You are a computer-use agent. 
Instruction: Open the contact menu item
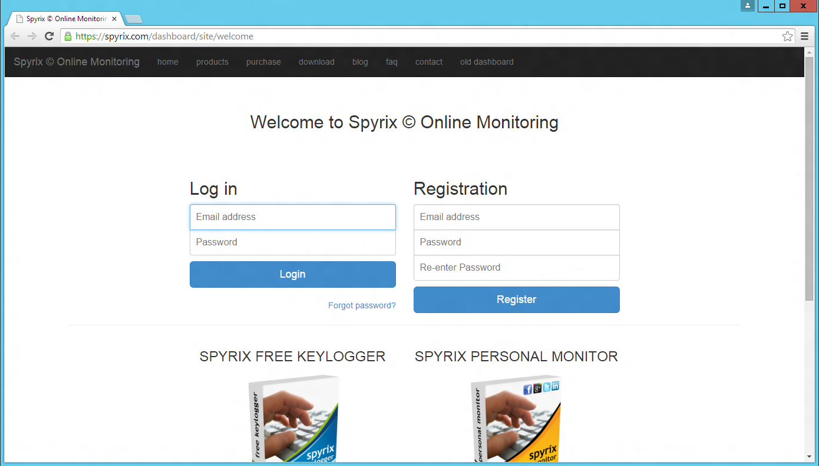point(429,62)
